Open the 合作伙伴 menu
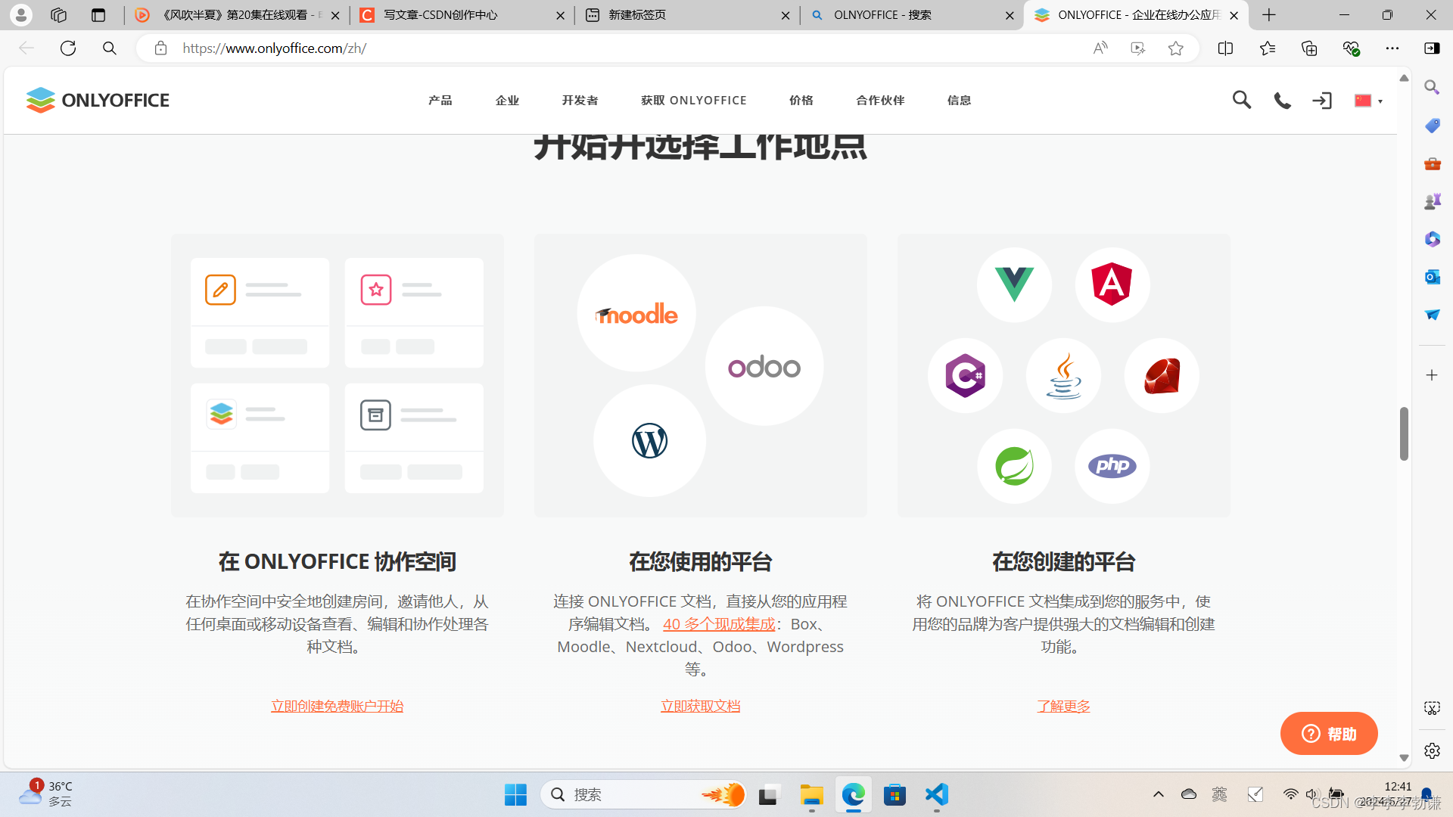Screen dimensions: 1453x817 880,101
